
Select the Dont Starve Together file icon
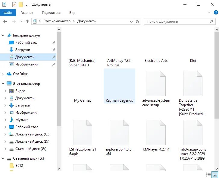tap(193, 84)
